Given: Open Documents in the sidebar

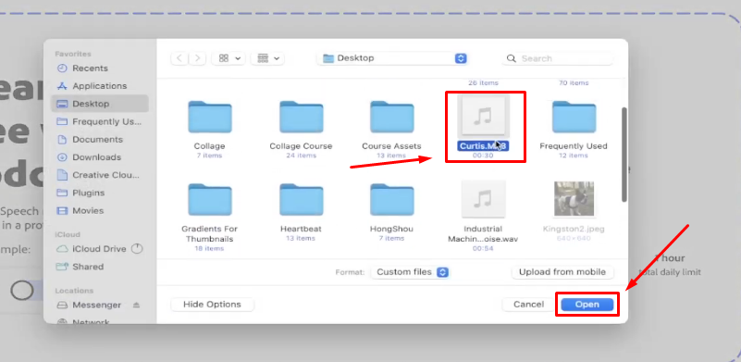Looking at the screenshot, I should (x=97, y=140).
